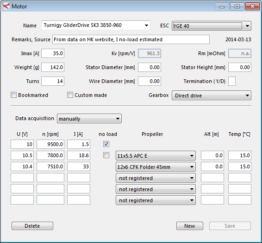Click the 2014-03-13 date text

click(x=238, y=39)
